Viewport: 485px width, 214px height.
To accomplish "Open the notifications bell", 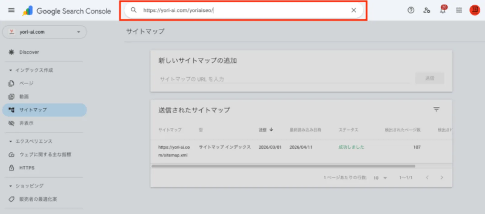I will [x=443, y=10].
